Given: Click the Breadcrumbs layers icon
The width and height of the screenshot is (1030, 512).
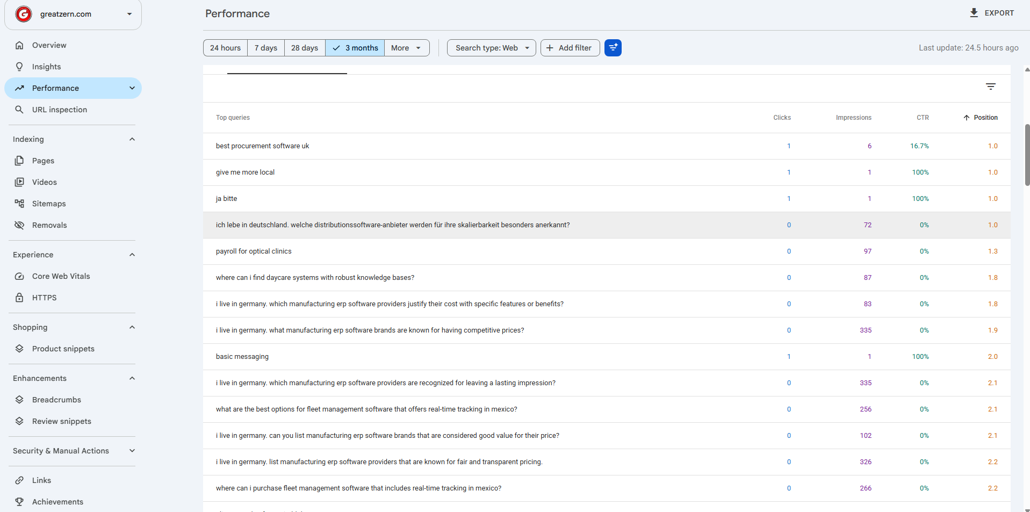Looking at the screenshot, I should [x=19, y=400].
